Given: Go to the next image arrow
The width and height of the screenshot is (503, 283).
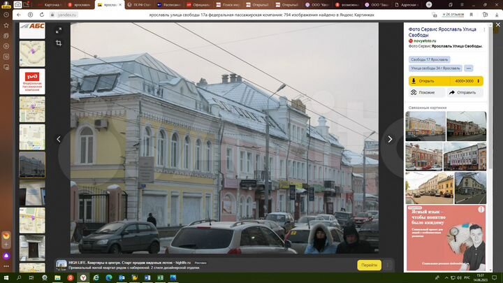Looking at the screenshot, I should coord(390,139).
